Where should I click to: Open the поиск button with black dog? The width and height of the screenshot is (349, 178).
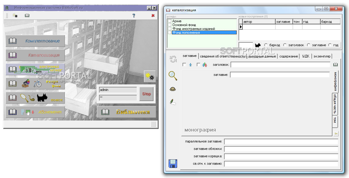(35, 98)
